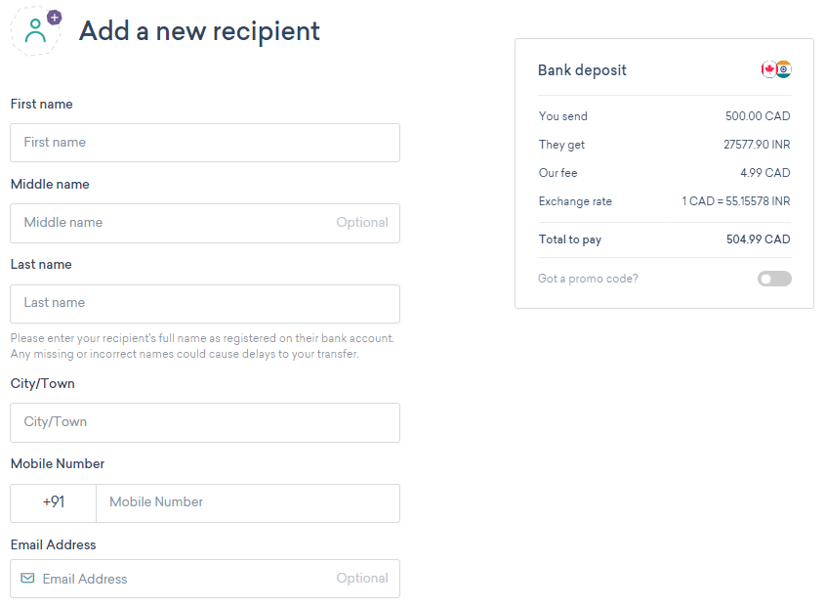Image resolution: width=826 pixels, height=607 pixels.
Task: Click the Exchange rate value
Action: [736, 201]
